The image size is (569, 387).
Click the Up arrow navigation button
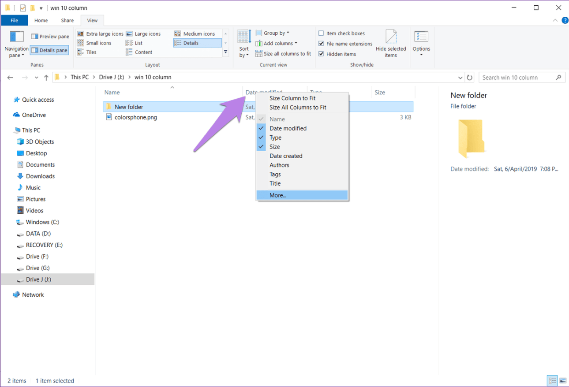(46, 78)
